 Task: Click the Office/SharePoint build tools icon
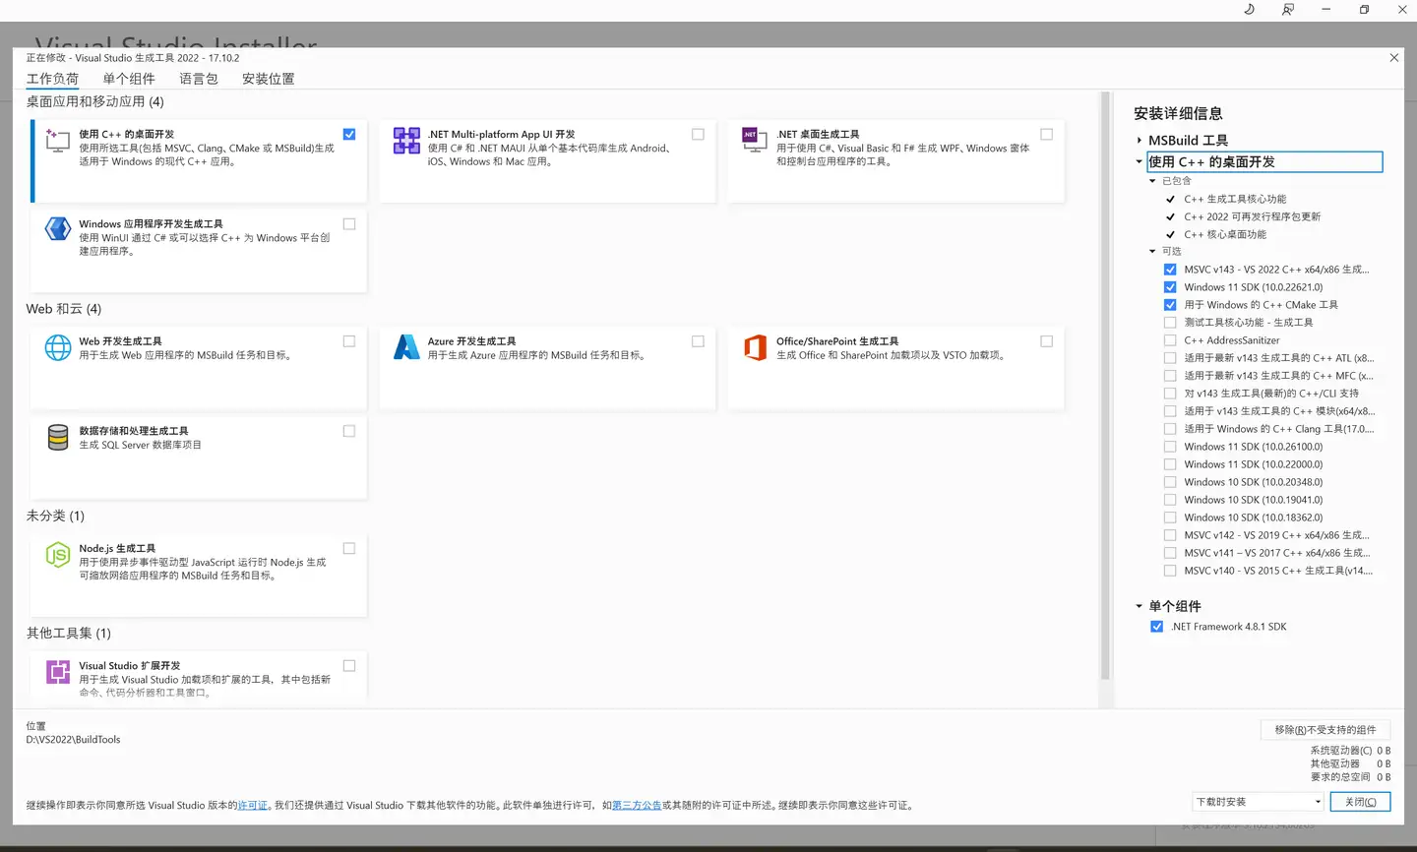[755, 347]
